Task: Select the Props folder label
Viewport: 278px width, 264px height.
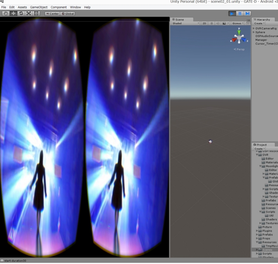Action: 266,238
